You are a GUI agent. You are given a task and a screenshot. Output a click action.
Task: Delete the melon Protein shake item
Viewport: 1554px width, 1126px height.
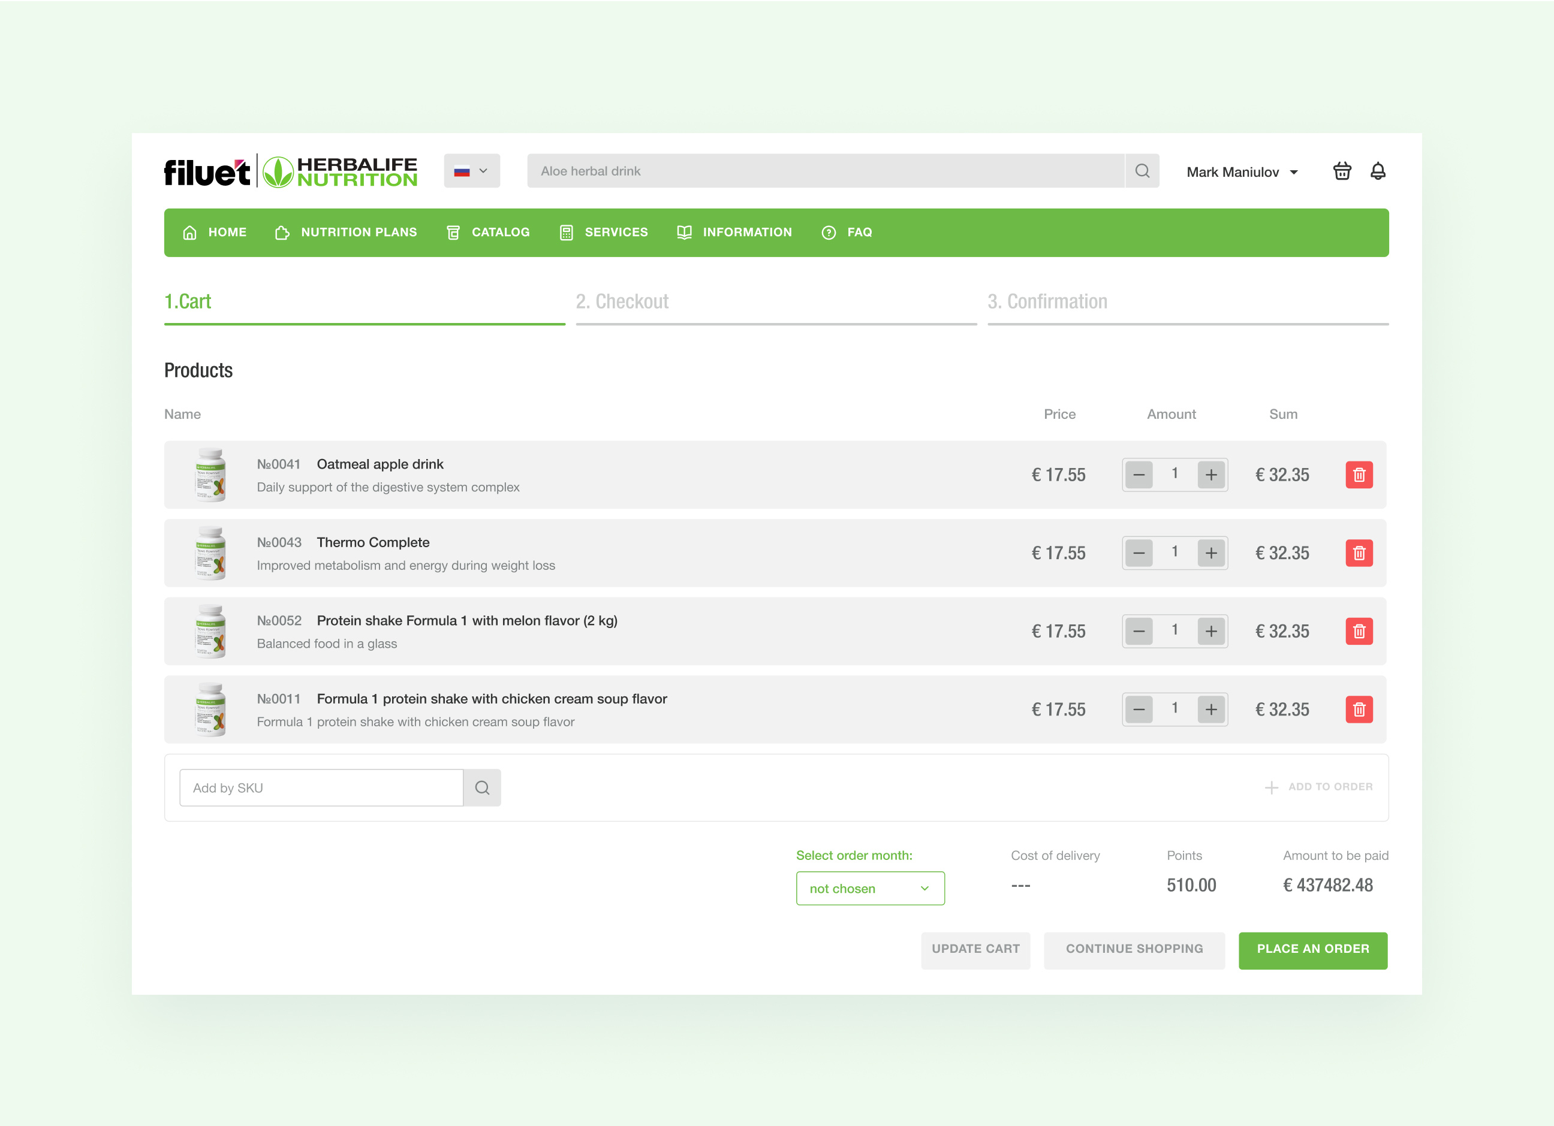tap(1359, 631)
